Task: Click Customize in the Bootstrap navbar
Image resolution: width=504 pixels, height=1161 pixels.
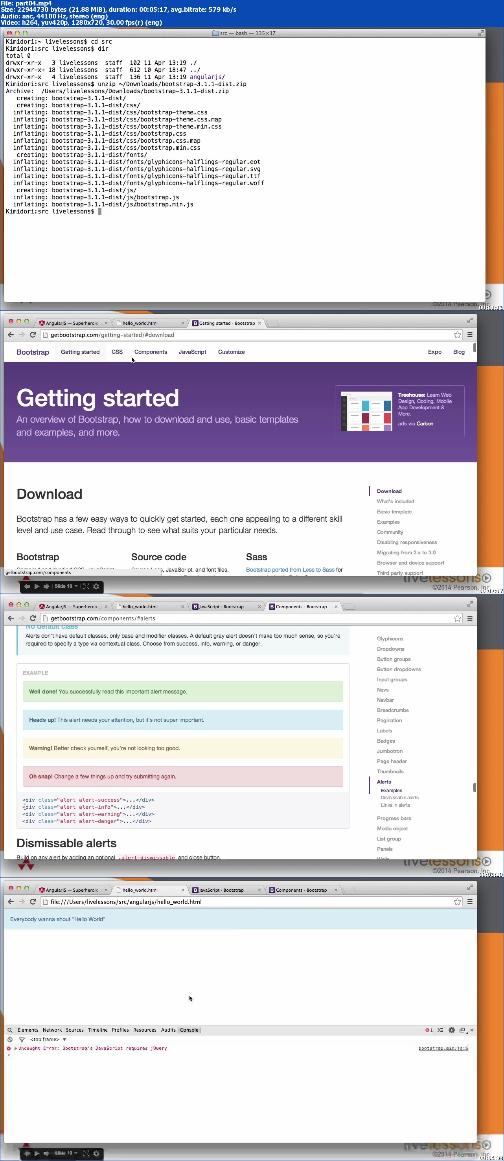Action: click(x=231, y=351)
